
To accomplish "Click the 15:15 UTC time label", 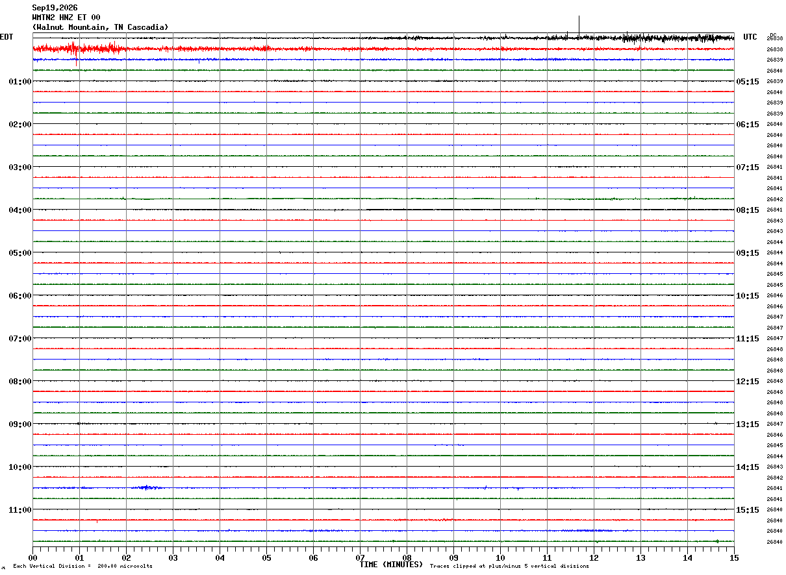I will coord(747,510).
